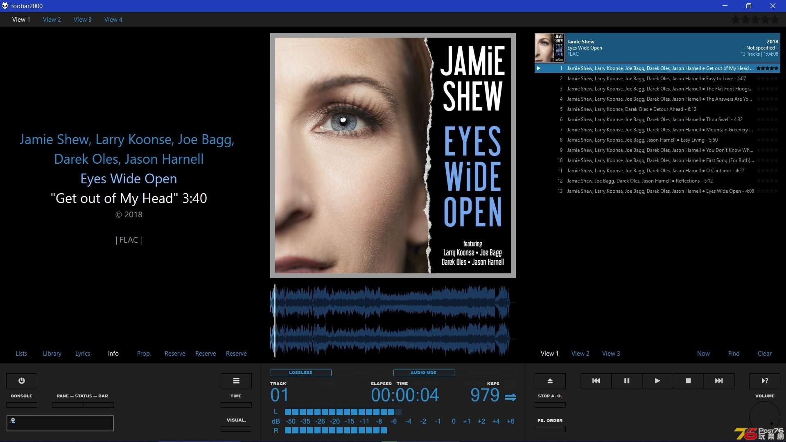Screen dimensions: 786x442
Task: Click in the search input field
Action: point(60,423)
